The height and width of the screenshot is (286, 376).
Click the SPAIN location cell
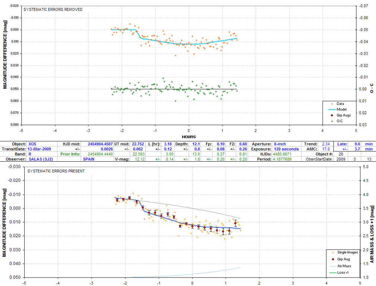tap(89, 159)
